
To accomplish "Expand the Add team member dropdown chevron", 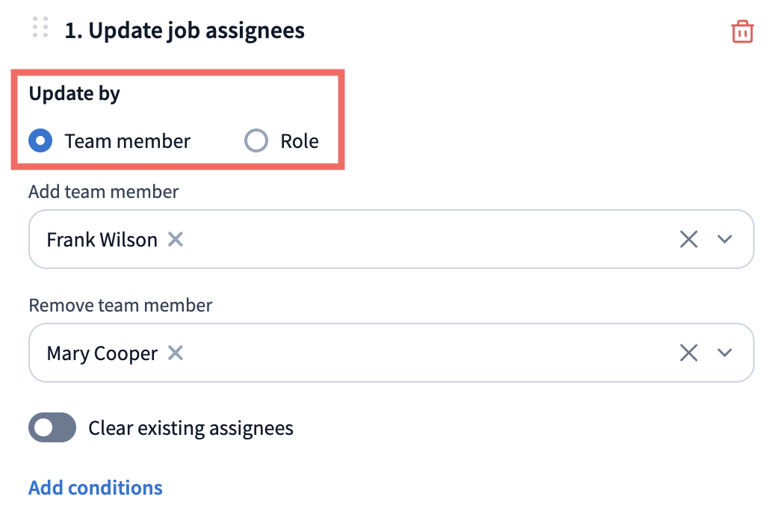I will [x=725, y=239].
